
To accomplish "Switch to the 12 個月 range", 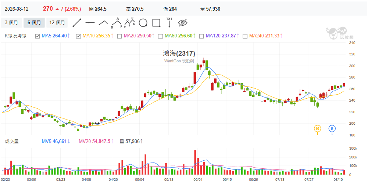I will coord(57,23).
